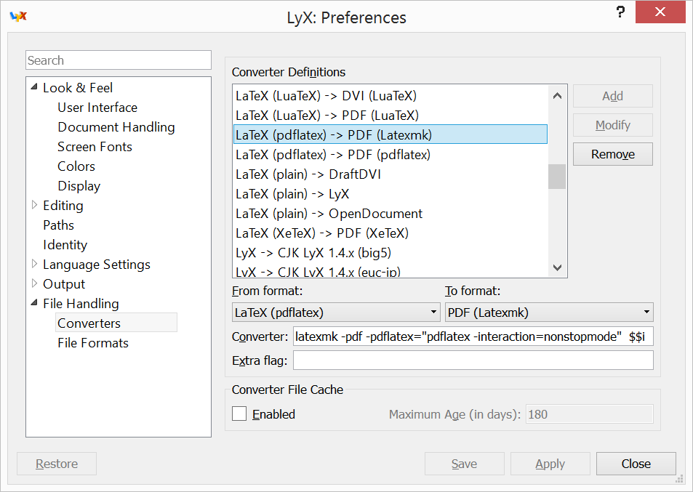Click the question mark help icon
This screenshot has width=693, height=492.
(620, 12)
